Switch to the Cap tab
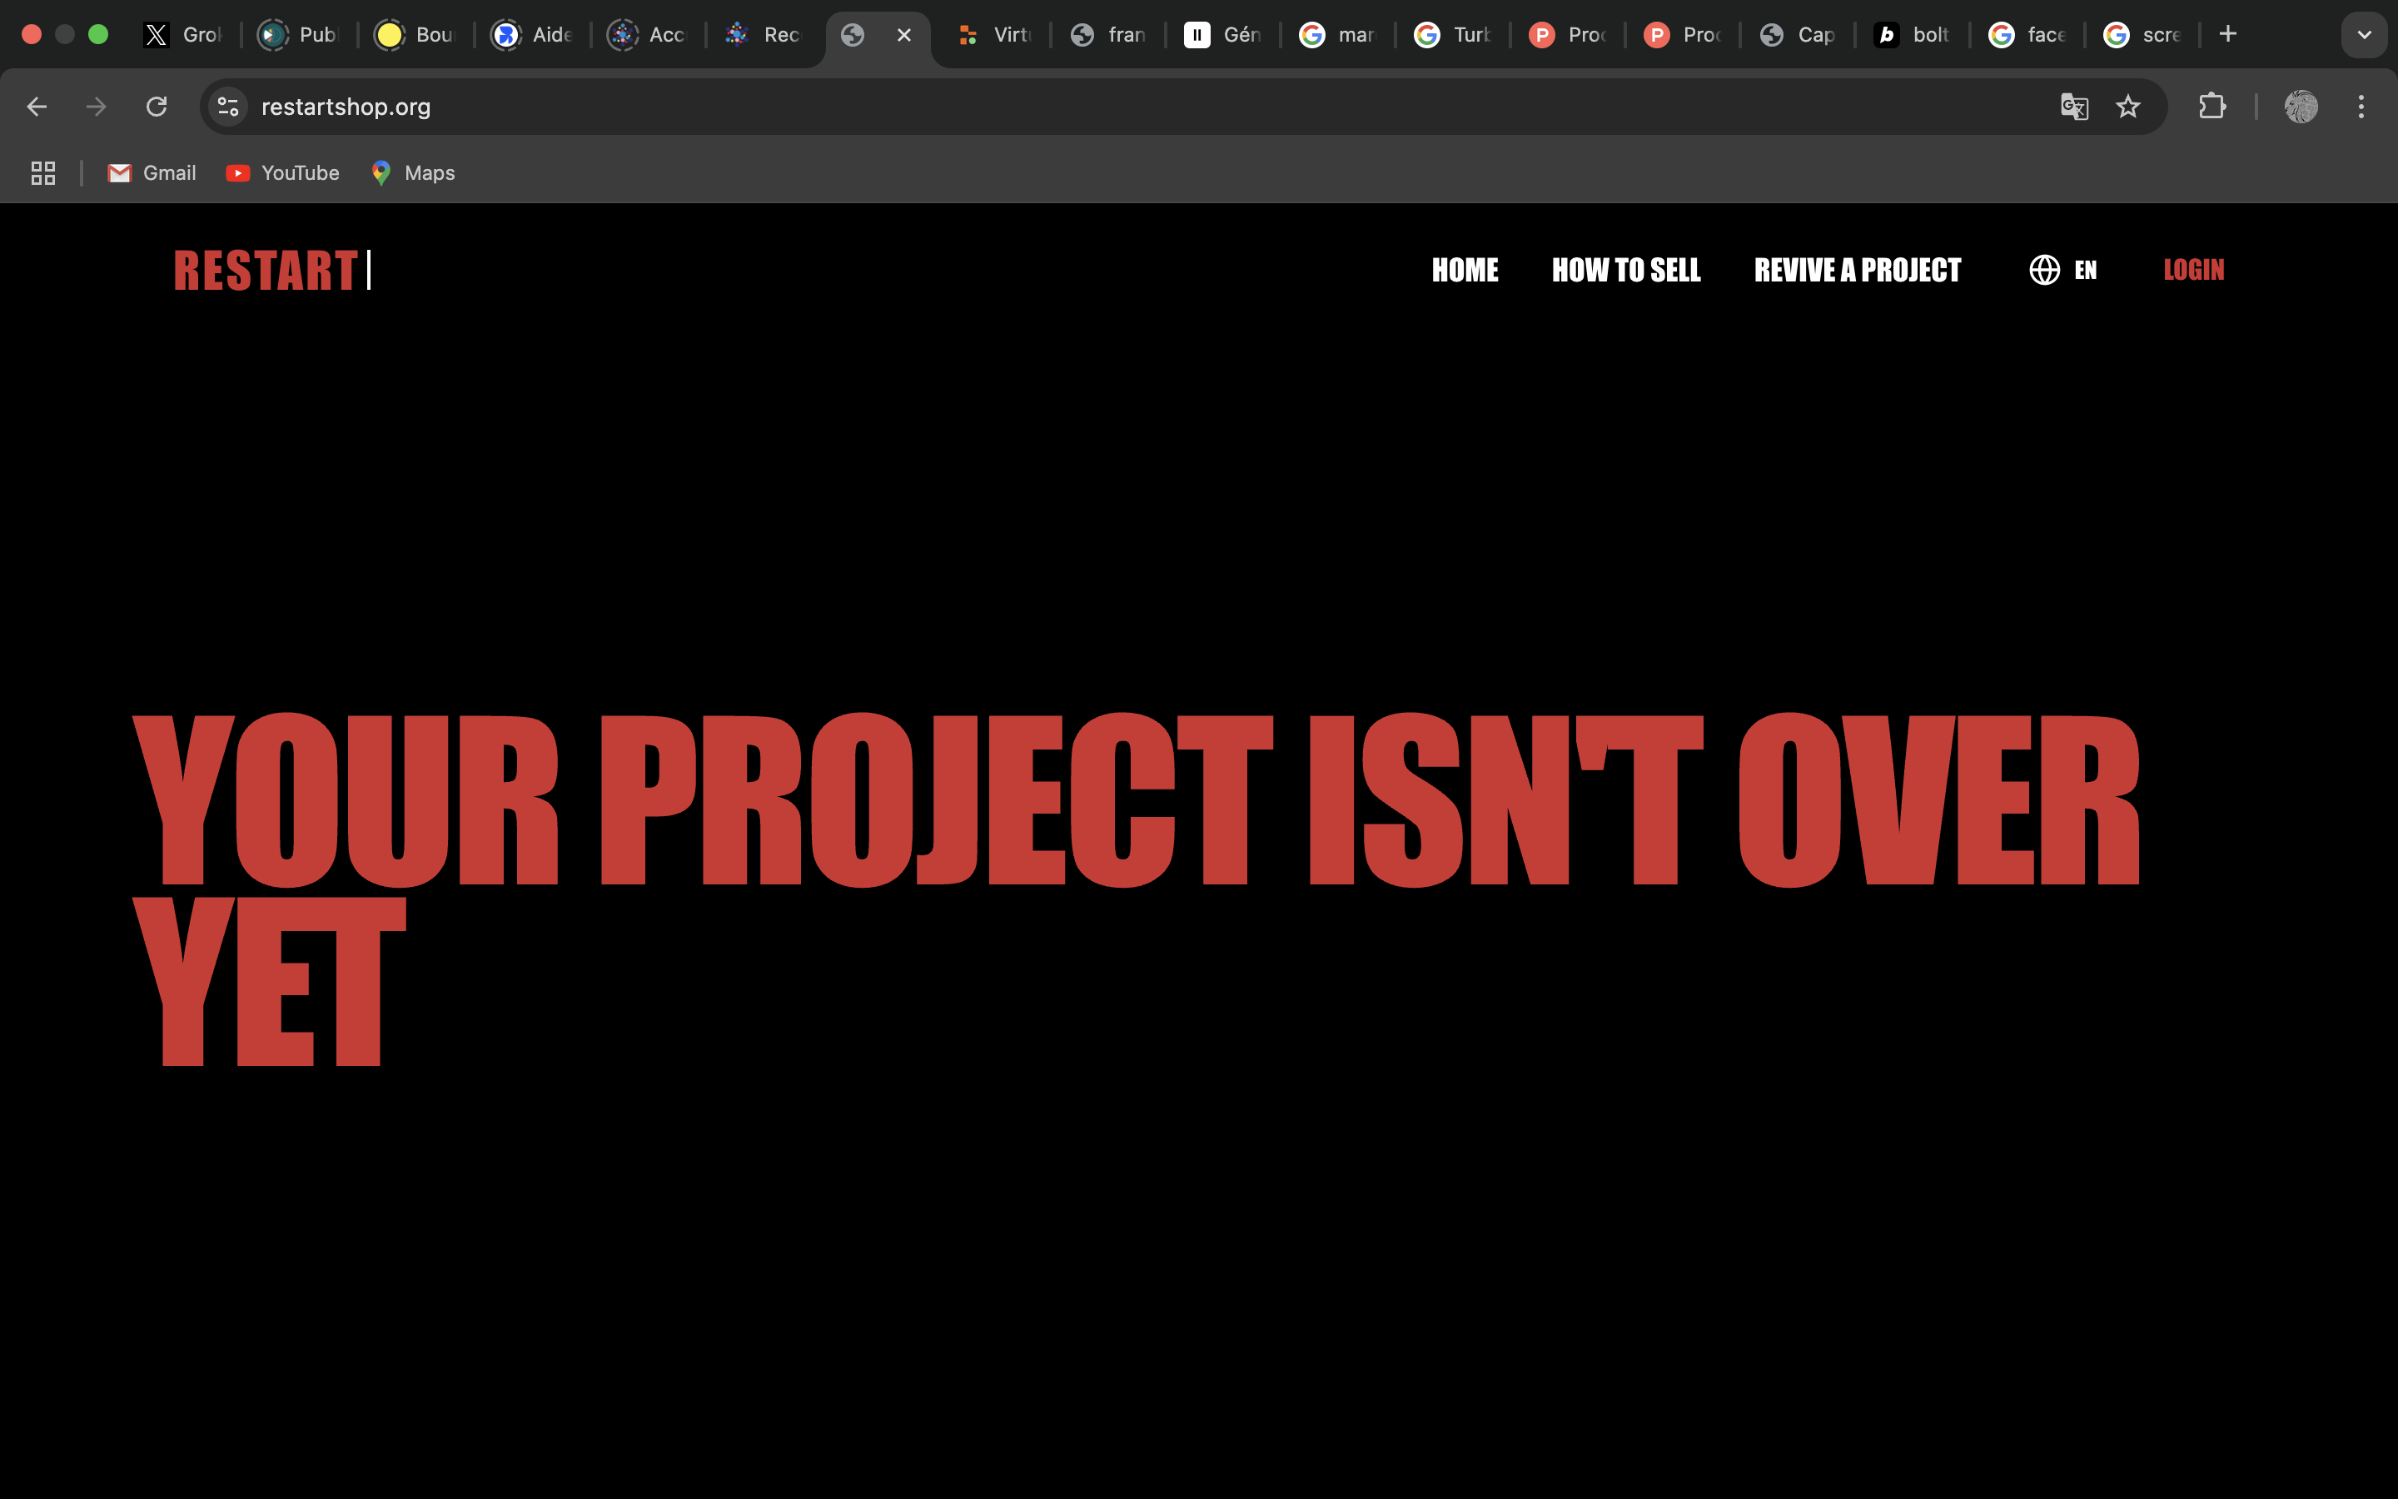 click(x=1798, y=35)
